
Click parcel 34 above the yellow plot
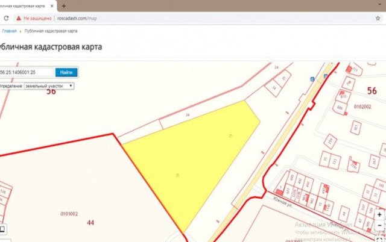pyautogui.click(x=188, y=115)
